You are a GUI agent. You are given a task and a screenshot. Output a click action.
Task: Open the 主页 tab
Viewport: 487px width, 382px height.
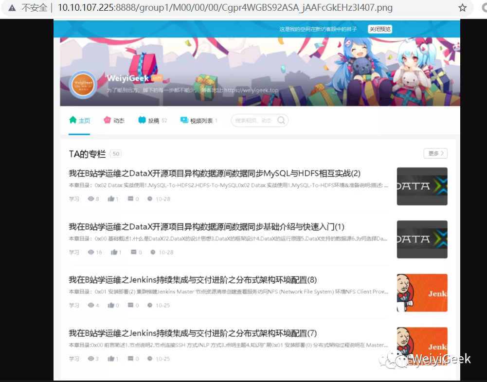point(79,121)
